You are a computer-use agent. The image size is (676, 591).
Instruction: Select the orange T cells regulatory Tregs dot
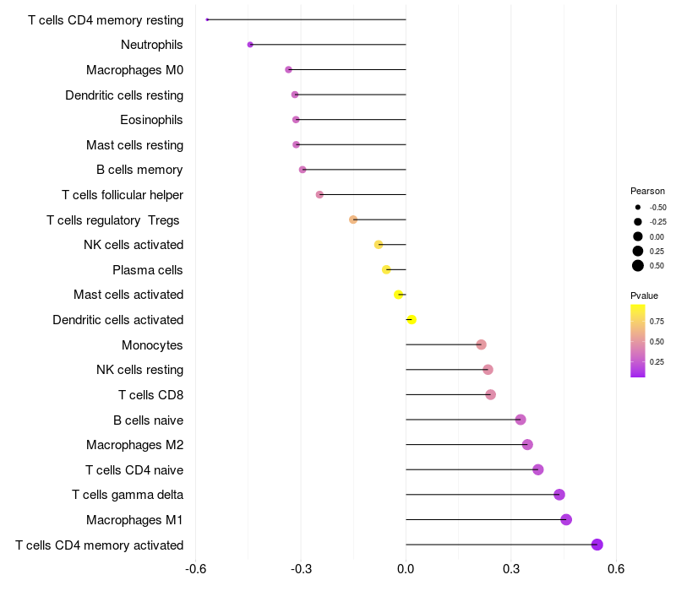(353, 220)
